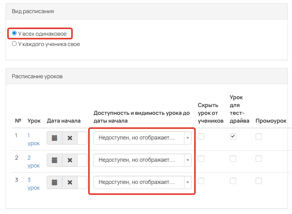Open calendar picker for lesson 3

point(55,182)
